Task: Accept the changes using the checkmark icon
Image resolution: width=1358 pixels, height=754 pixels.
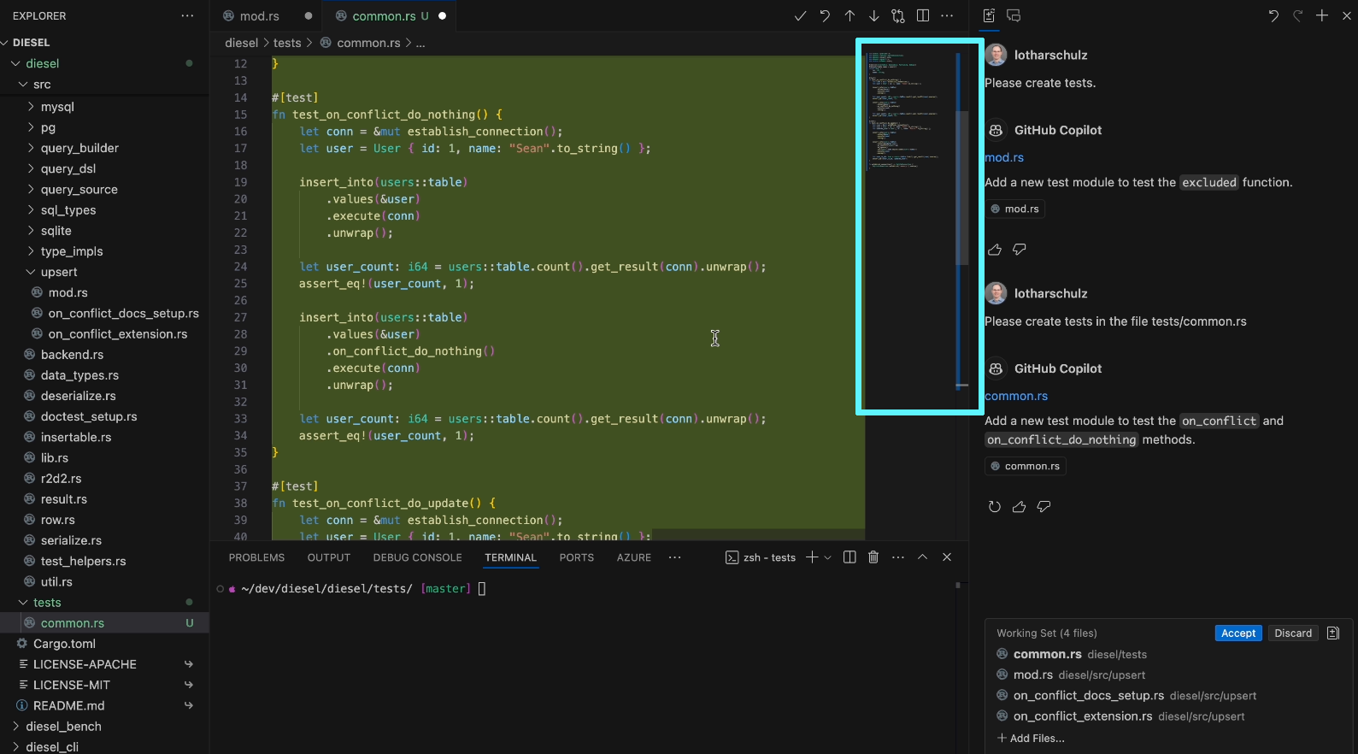Action: pos(800,16)
